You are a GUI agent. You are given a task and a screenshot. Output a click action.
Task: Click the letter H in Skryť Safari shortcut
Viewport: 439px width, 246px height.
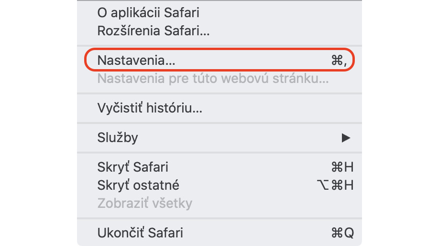click(349, 167)
